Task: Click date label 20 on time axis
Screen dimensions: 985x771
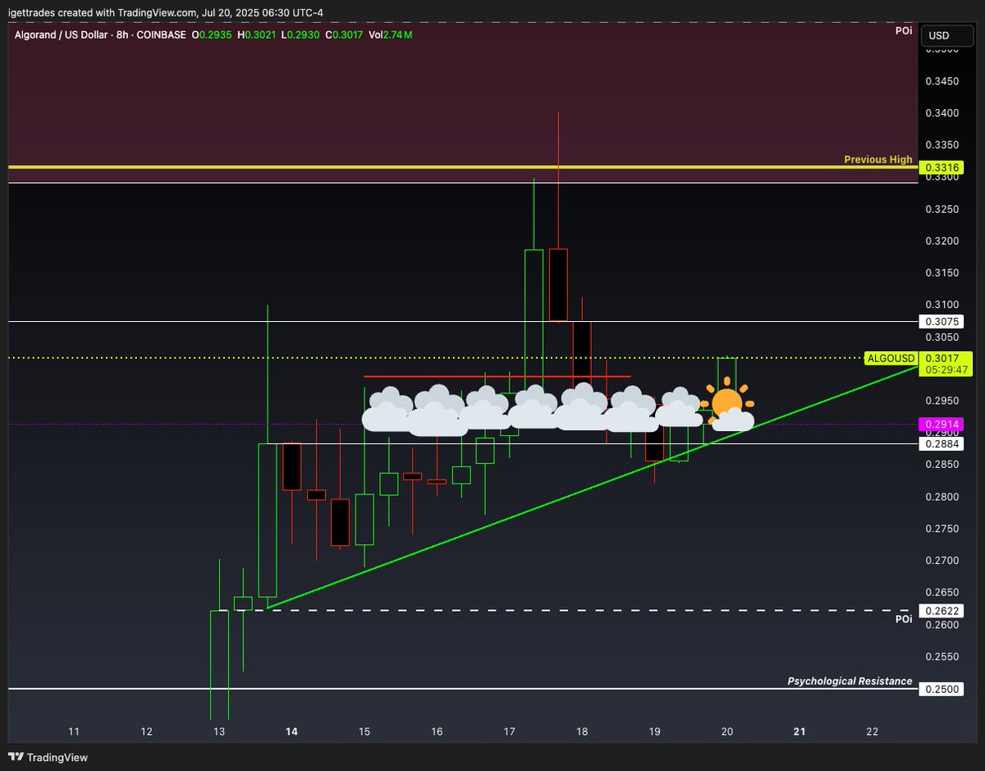Action: tap(727, 732)
